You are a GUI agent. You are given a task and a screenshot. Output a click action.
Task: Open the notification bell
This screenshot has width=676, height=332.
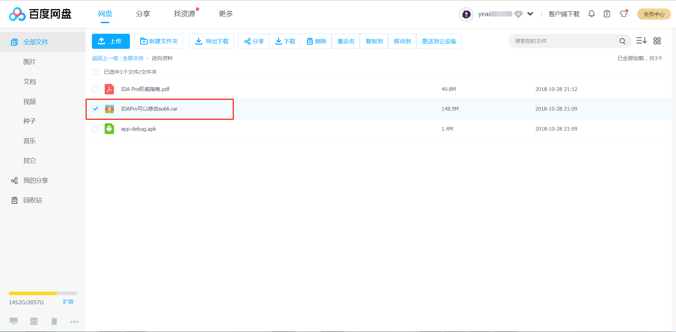click(591, 14)
